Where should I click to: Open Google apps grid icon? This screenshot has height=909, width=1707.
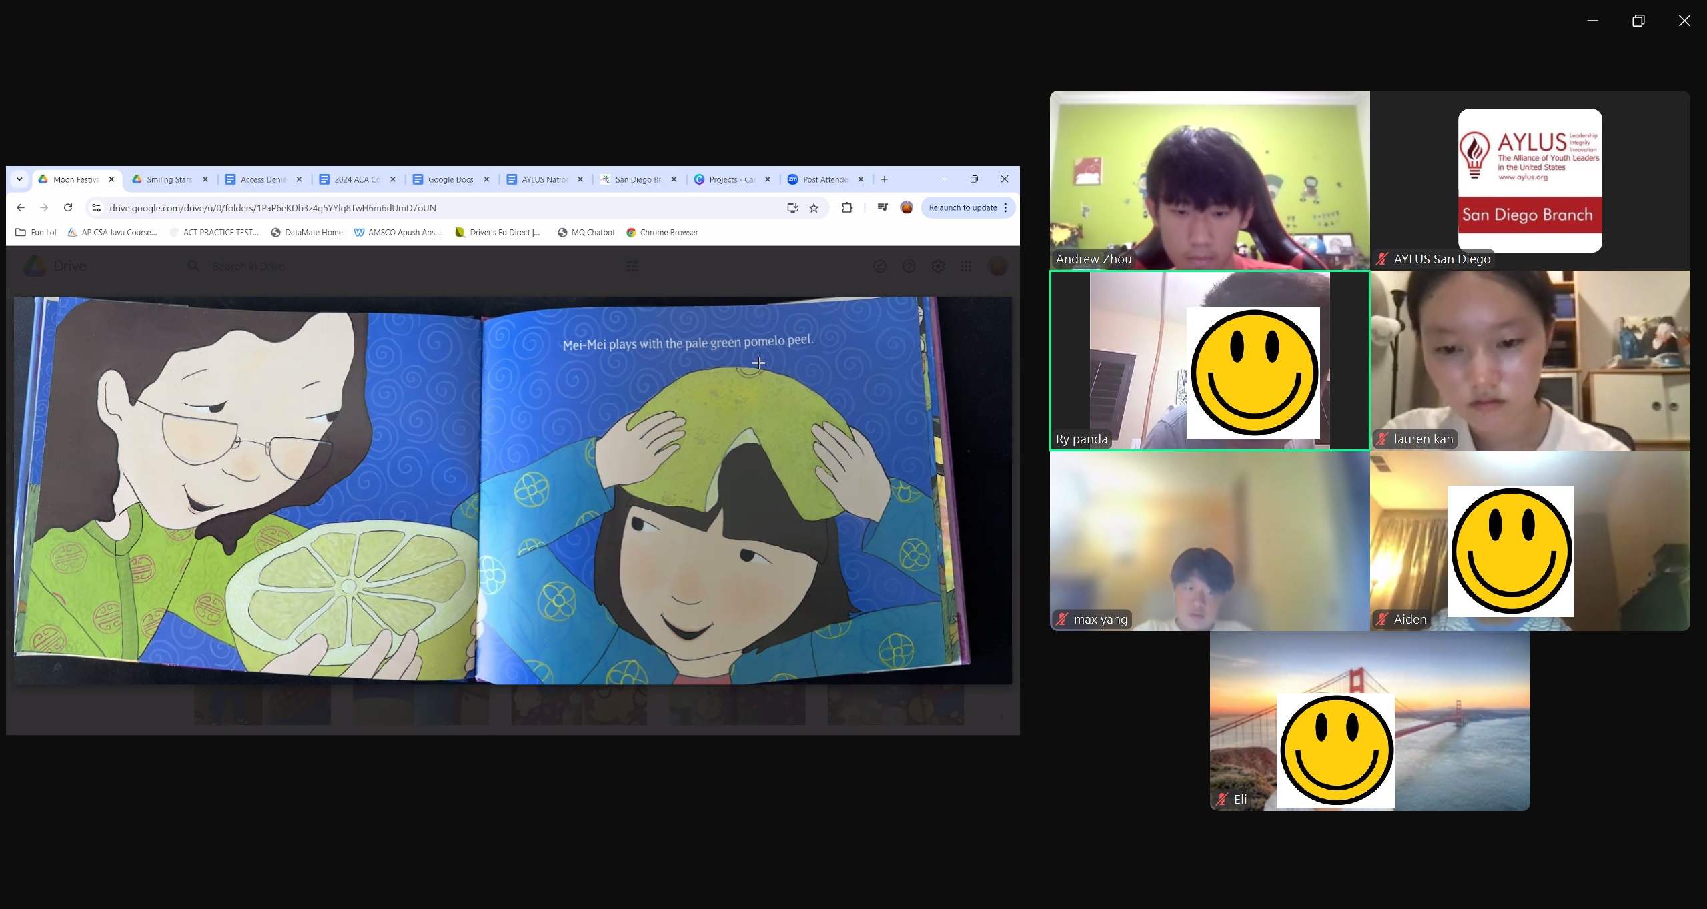point(966,266)
